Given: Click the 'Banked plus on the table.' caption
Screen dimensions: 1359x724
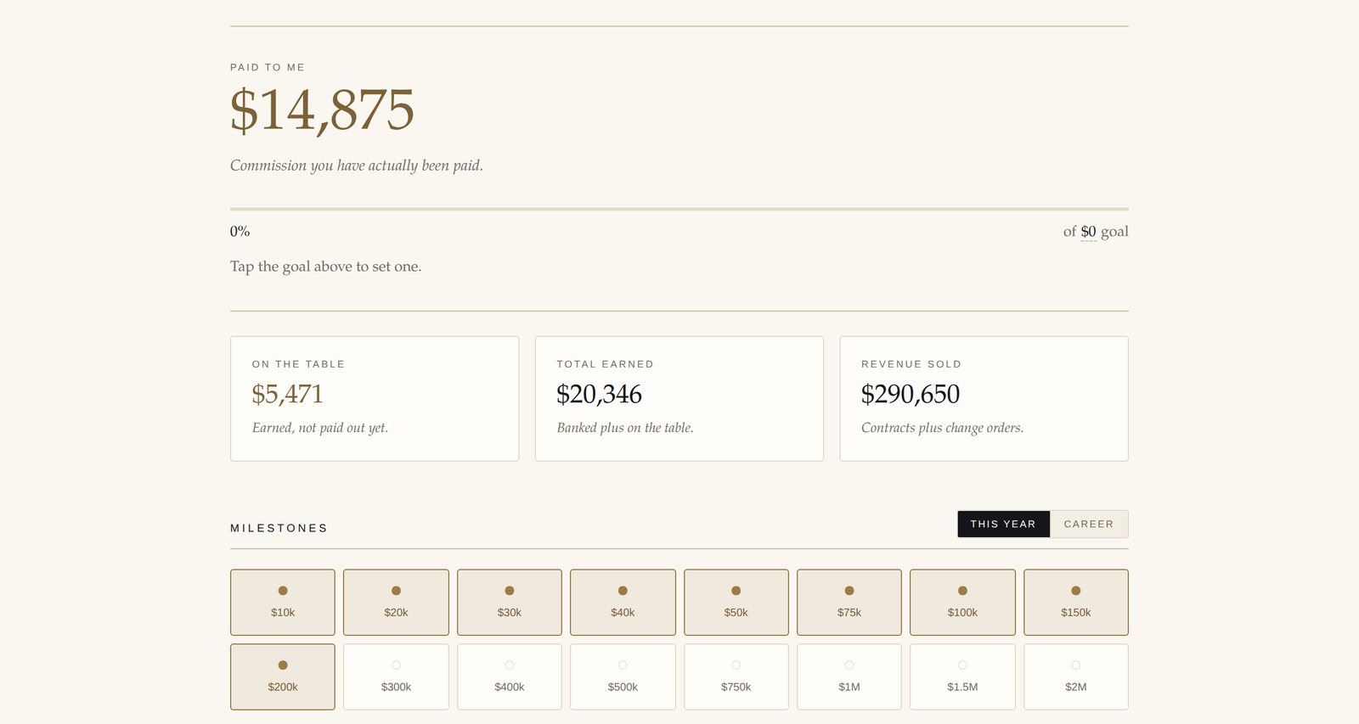Looking at the screenshot, I should [x=625, y=428].
